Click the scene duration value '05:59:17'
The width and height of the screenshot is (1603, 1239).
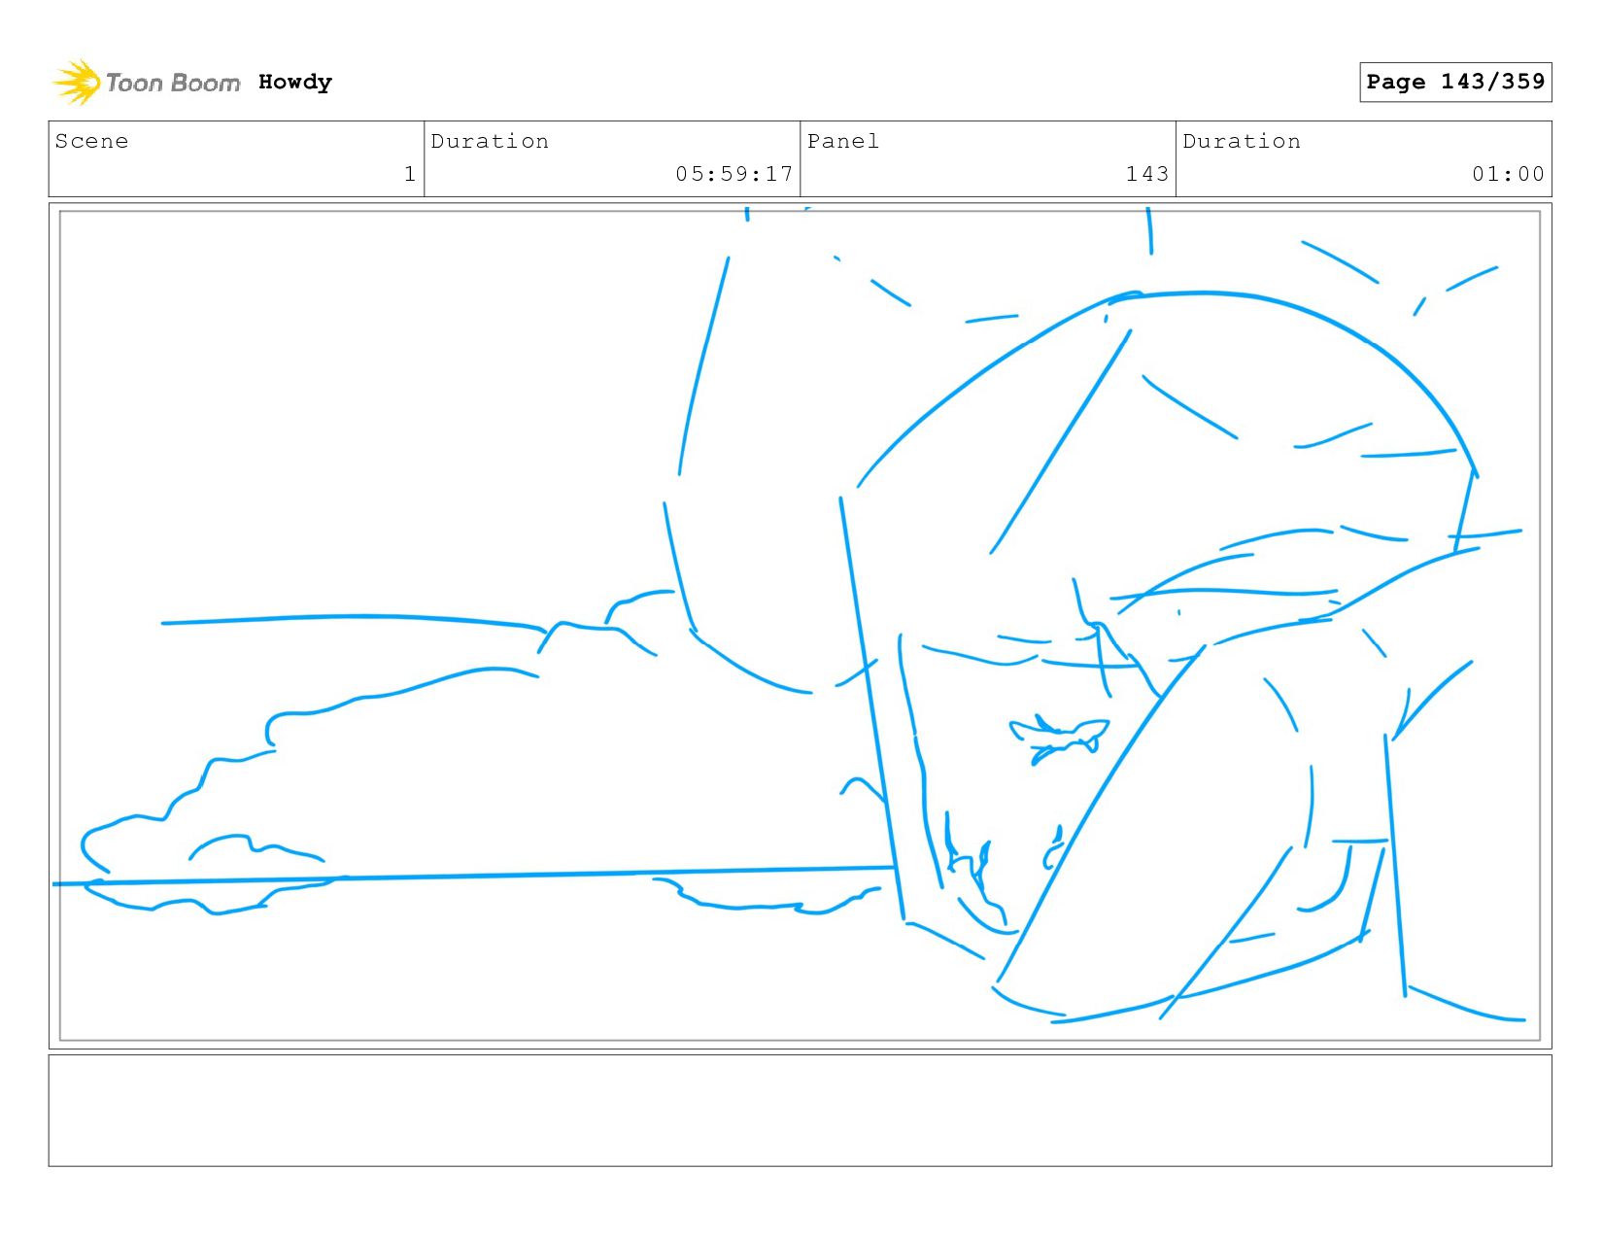point(734,174)
